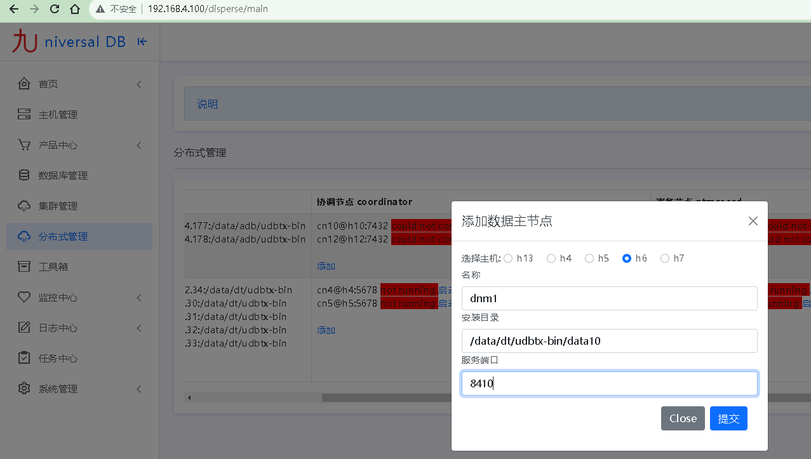Click the 主机管理 server icon
The image size is (811, 459).
click(x=24, y=114)
